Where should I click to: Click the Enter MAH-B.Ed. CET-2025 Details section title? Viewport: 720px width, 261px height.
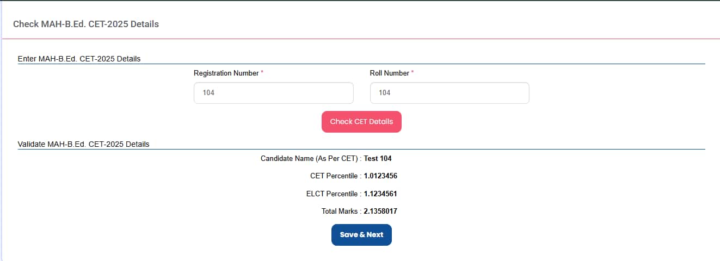tap(79, 59)
